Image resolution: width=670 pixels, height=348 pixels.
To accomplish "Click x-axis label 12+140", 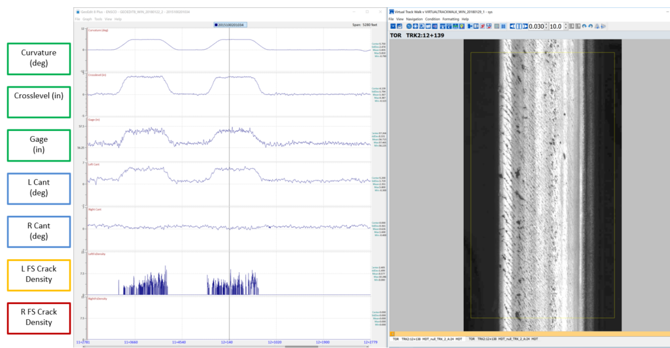I will click(227, 342).
